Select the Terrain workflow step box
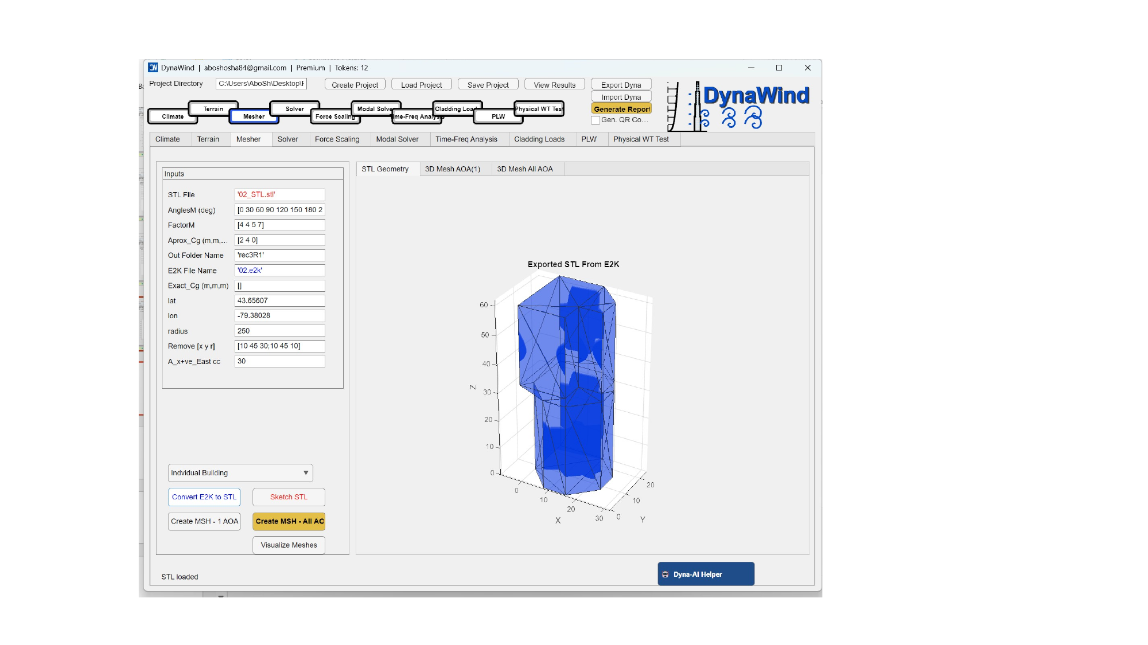This screenshot has width=1148, height=645. [x=213, y=108]
